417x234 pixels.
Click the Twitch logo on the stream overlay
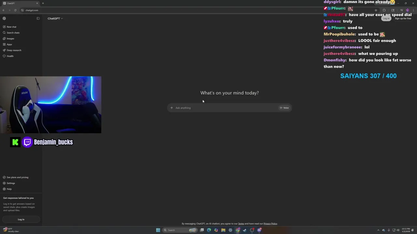pyautogui.click(x=27, y=142)
